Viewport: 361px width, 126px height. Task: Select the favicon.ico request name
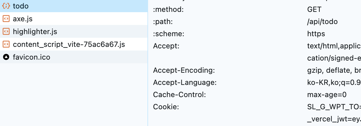click(32, 57)
